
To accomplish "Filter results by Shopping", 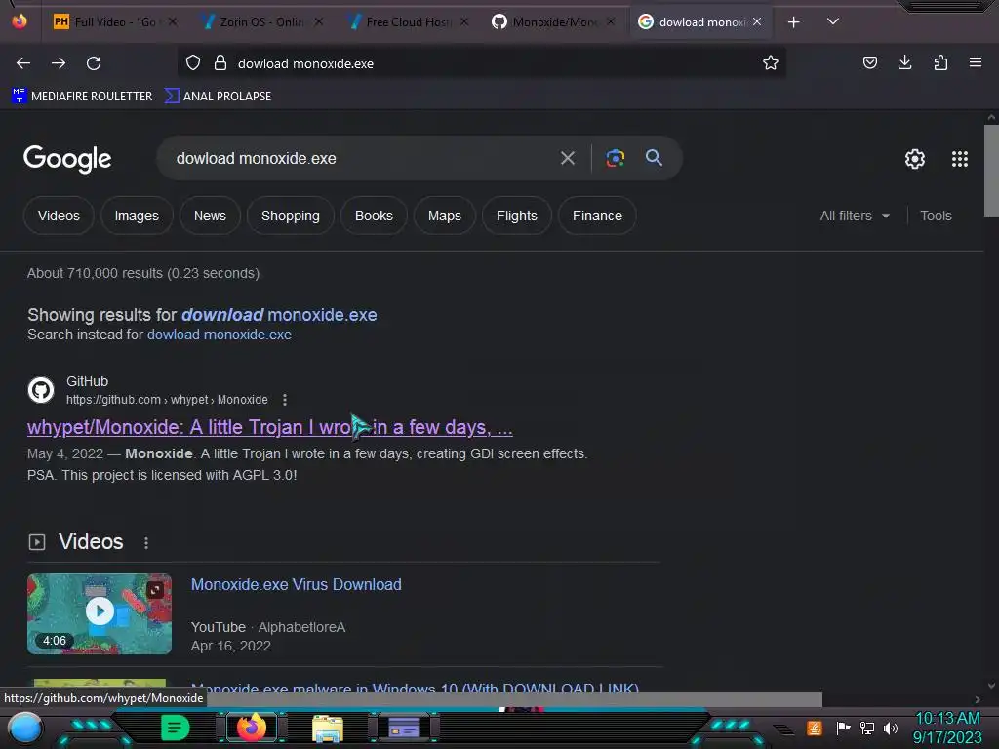I will (290, 216).
